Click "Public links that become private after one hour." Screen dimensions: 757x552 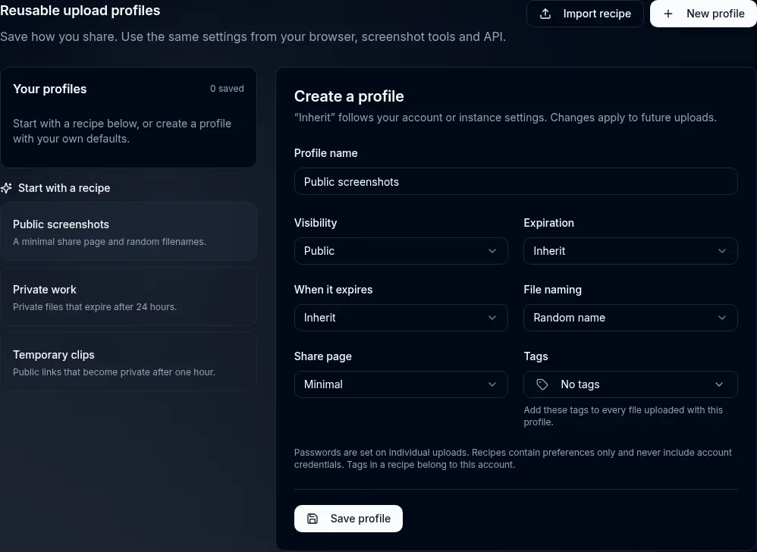[114, 372]
